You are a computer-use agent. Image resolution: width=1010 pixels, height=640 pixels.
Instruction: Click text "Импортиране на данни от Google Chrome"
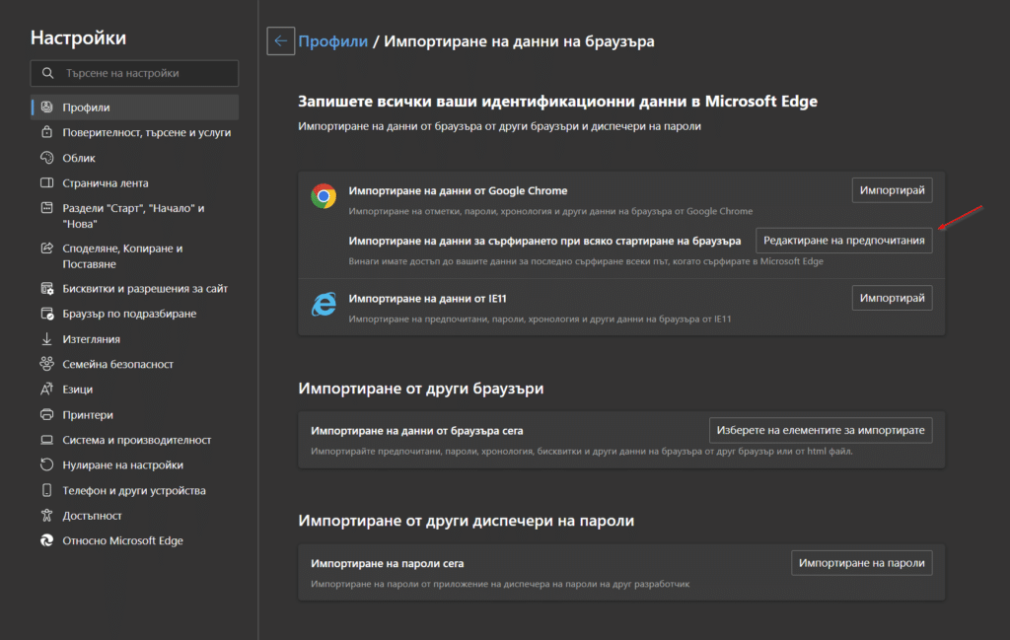[x=458, y=190]
